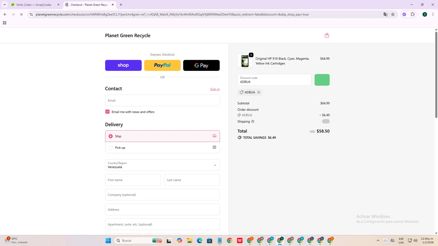
Task: Close the Verify Codes tab
Action: pos(58,5)
